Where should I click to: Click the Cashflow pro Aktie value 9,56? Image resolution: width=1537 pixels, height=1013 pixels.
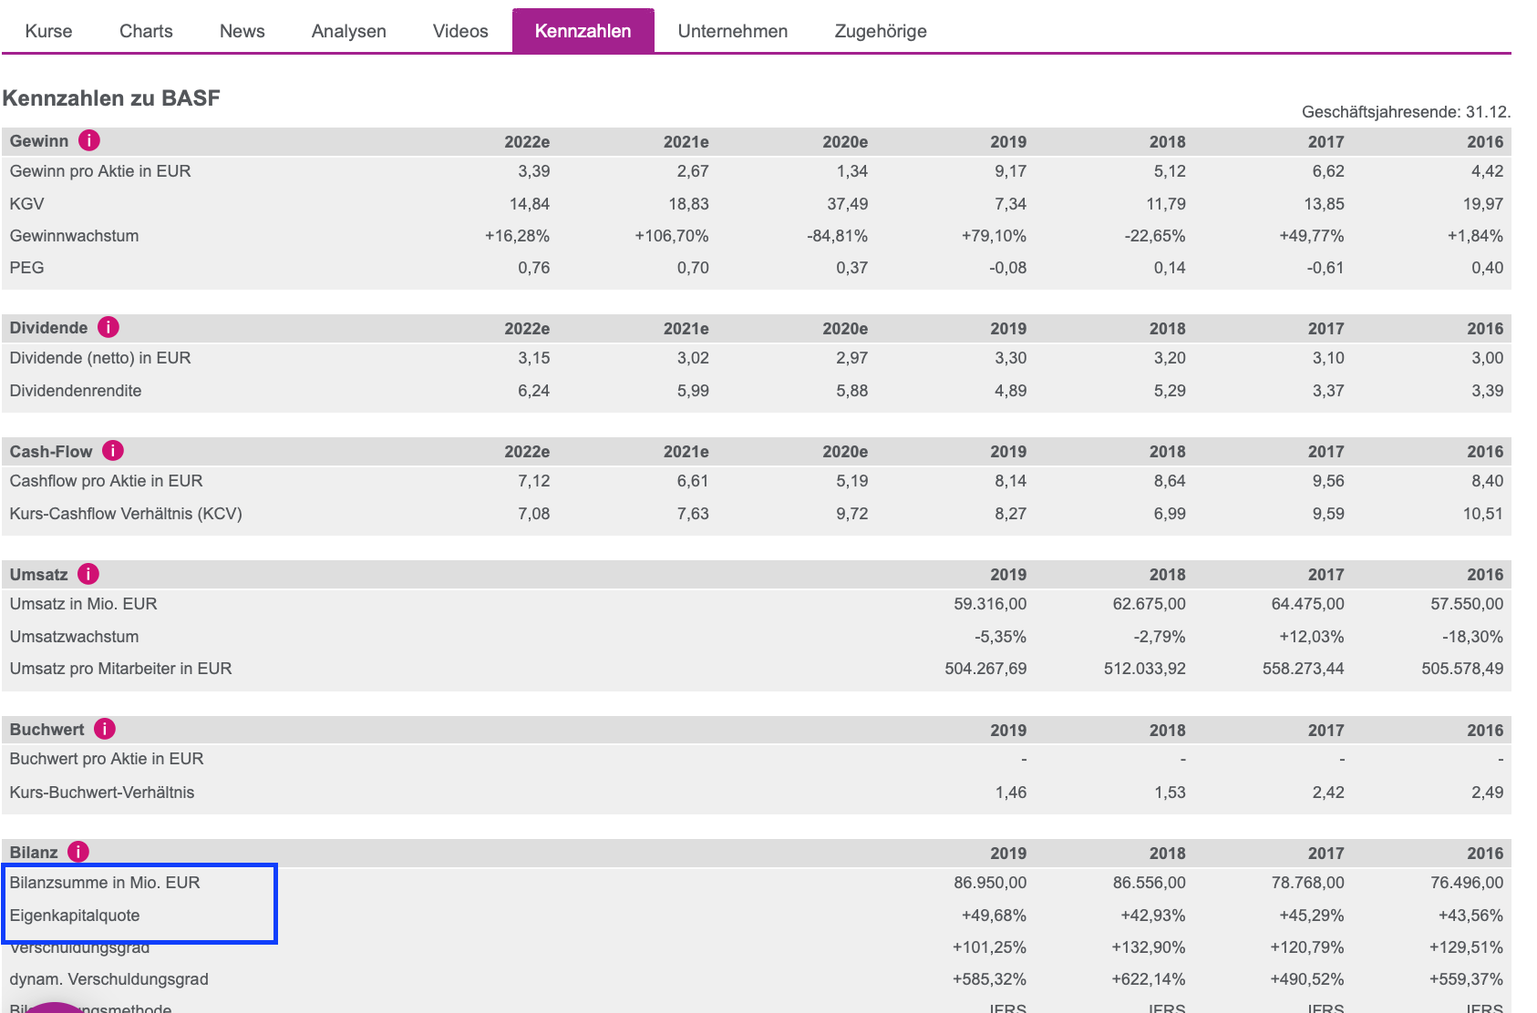click(1328, 481)
